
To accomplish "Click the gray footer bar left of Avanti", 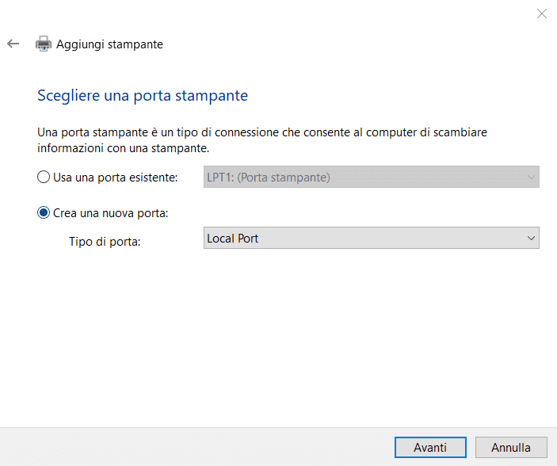I will point(198,447).
